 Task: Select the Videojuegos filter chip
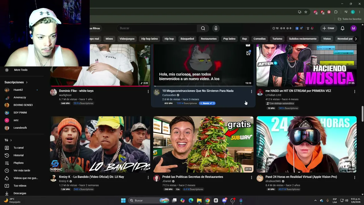point(127,39)
